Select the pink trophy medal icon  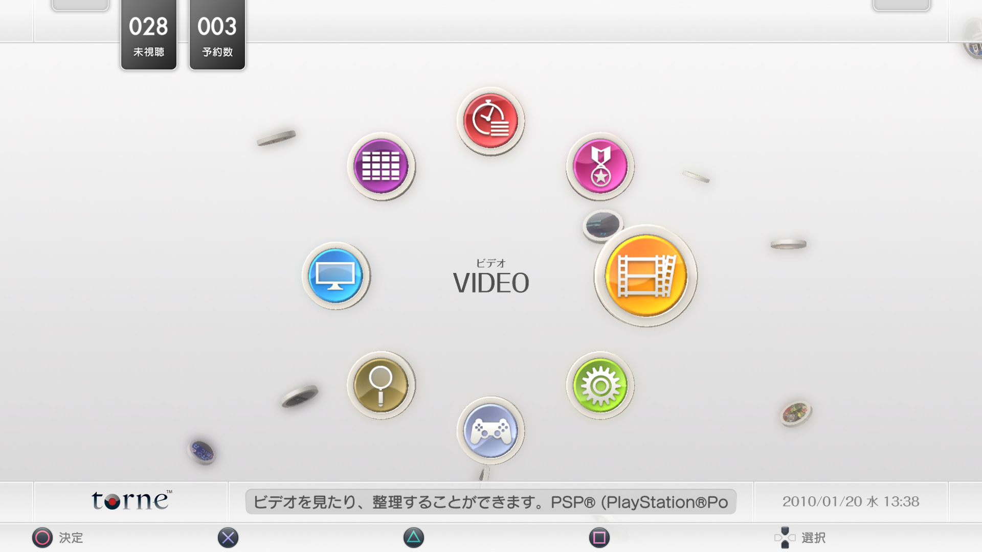pos(600,167)
